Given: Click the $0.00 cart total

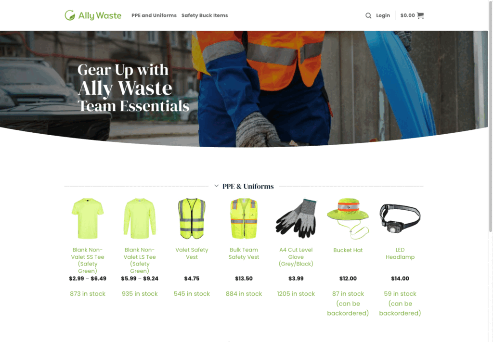Looking at the screenshot, I should point(407,15).
